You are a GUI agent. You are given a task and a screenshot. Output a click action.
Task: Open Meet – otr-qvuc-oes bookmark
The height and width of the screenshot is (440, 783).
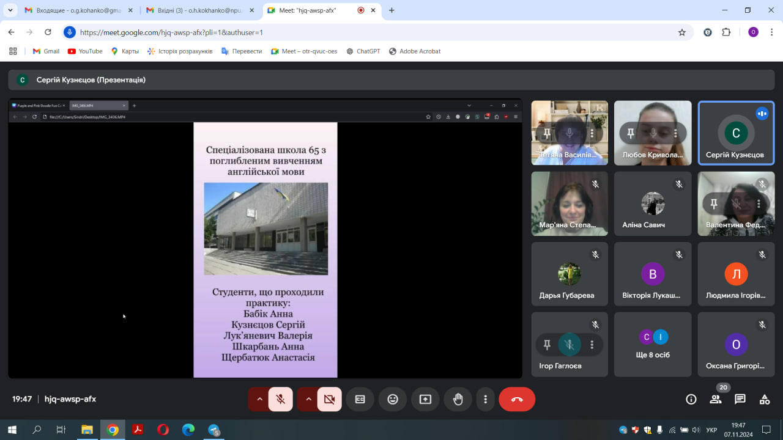pyautogui.click(x=304, y=51)
